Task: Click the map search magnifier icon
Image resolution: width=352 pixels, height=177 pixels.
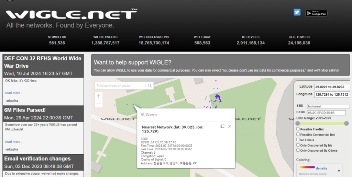Action: 150,86
